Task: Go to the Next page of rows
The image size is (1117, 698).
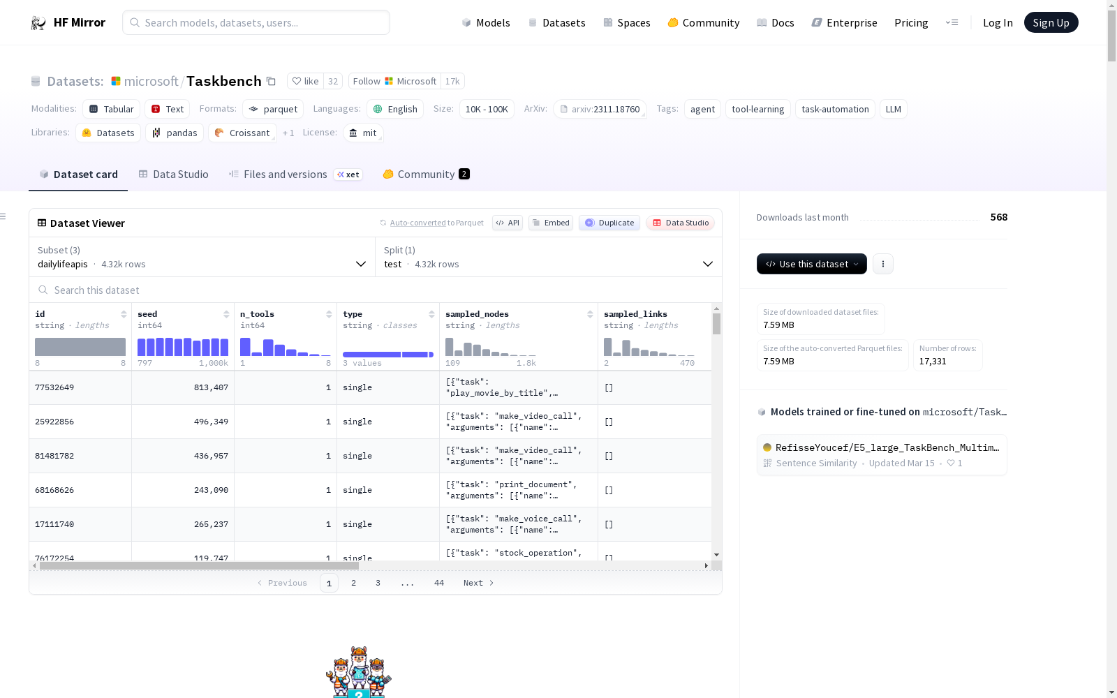Action: click(x=479, y=583)
